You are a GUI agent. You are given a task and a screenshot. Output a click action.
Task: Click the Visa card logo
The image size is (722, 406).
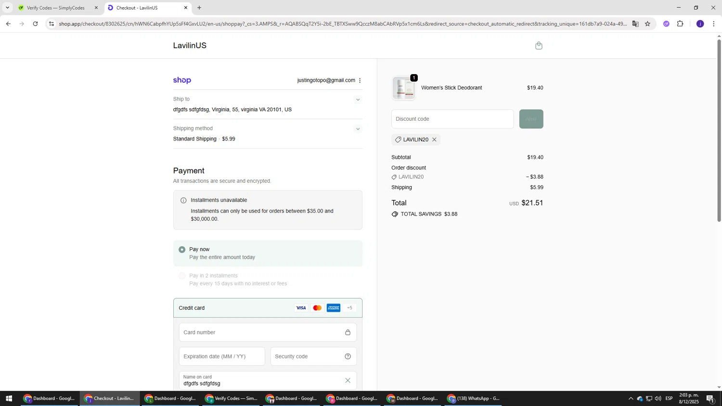[x=301, y=308]
